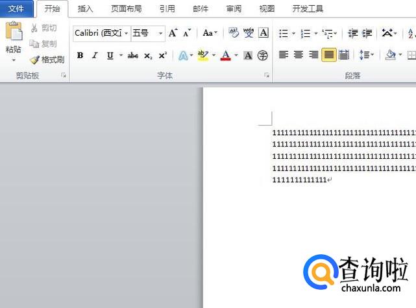Apply superscript formatting
The width and height of the screenshot is (416, 308).
(163, 56)
